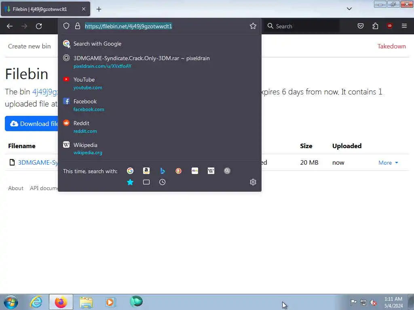Switch to the Filebin tab
The height and width of the screenshot is (310, 414).
coord(45,9)
